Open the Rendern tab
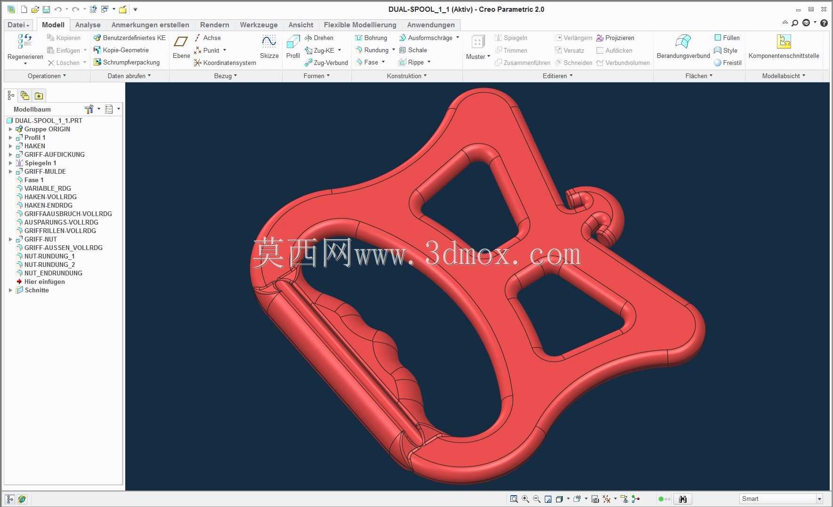The width and height of the screenshot is (833, 507). [214, 25]
